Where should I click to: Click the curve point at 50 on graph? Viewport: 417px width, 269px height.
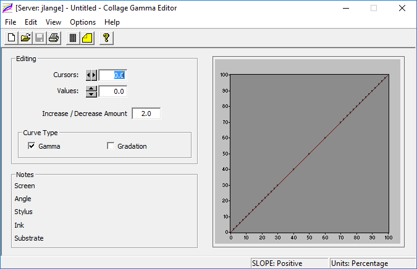point(309,154)
